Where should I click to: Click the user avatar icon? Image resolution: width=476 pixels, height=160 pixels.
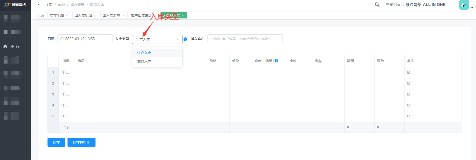pyautogui.click(x=464, y=5)
